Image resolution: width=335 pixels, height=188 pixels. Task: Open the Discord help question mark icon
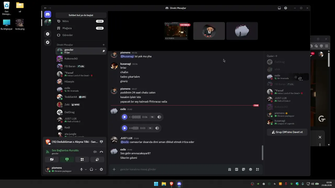point(286,8)
